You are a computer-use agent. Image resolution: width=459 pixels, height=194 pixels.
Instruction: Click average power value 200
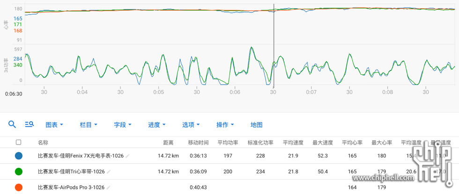(228, 172)
